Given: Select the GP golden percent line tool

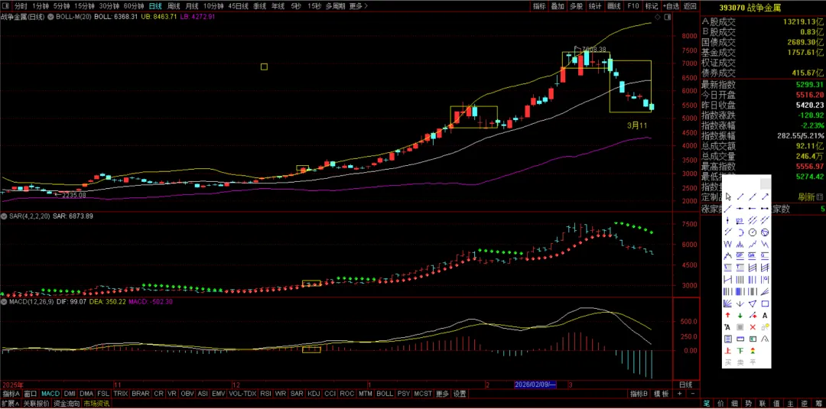Looking at the screenshot, I should [x=740, y=255].
